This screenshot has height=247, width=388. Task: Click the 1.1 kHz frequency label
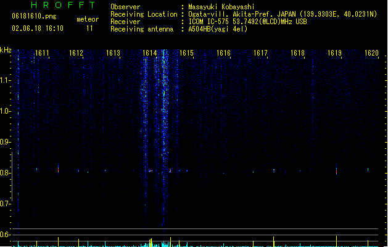click(x=5, y=80)
